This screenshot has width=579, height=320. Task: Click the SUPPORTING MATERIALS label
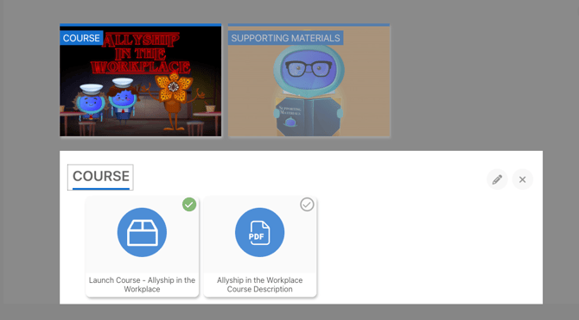tap(285, 38)
